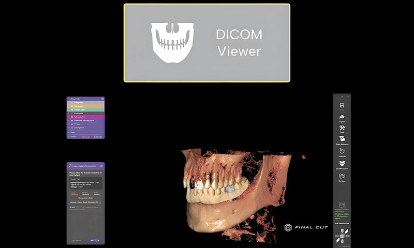Open the size dropdown below library

[x=77, y=208]
